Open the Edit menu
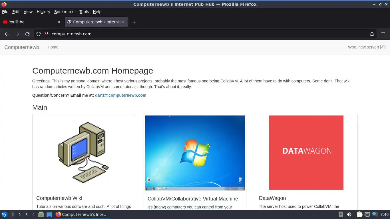 pos(16,12)
